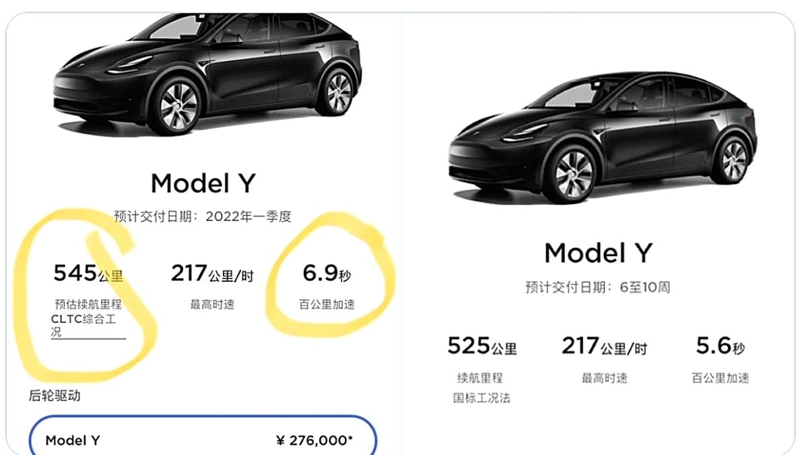Click 217公里/时 in the left car panel

tap(213, 274)
